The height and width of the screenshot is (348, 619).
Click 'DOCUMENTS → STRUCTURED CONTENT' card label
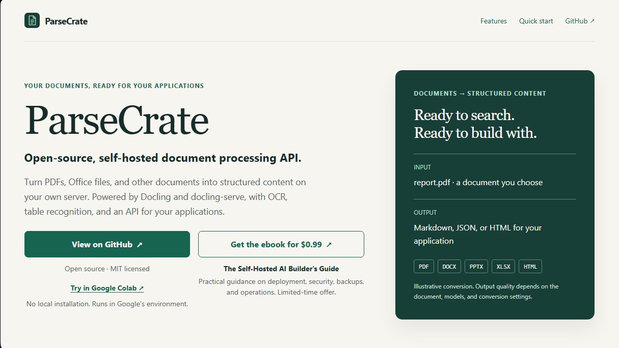[480, 94]
